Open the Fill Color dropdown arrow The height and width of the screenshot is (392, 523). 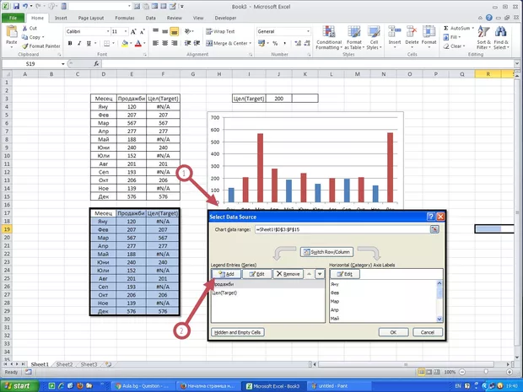point(131,43)
